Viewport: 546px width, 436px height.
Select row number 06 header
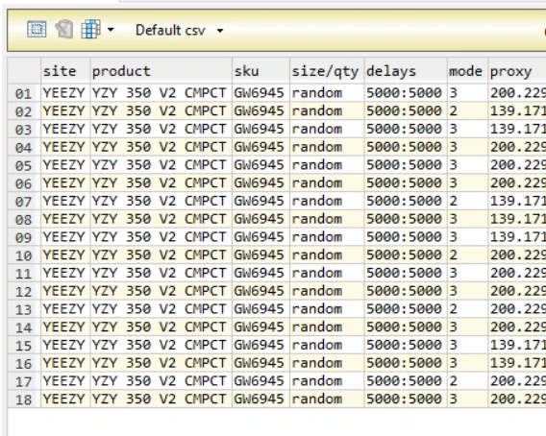(x=24, y=183)
